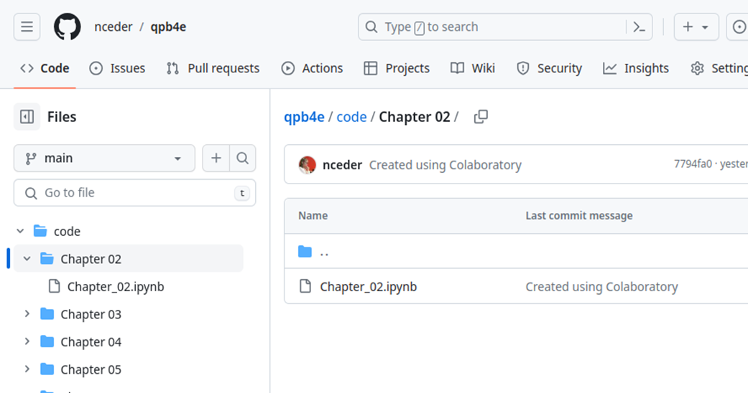The width and height of the screenshot is (748, 393).
Task: Expand the Chapter 03 folder
Action: click(27, 314)
